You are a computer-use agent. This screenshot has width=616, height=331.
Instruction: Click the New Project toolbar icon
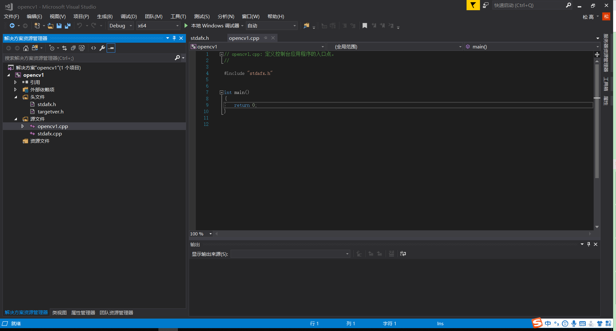(37, 26)
